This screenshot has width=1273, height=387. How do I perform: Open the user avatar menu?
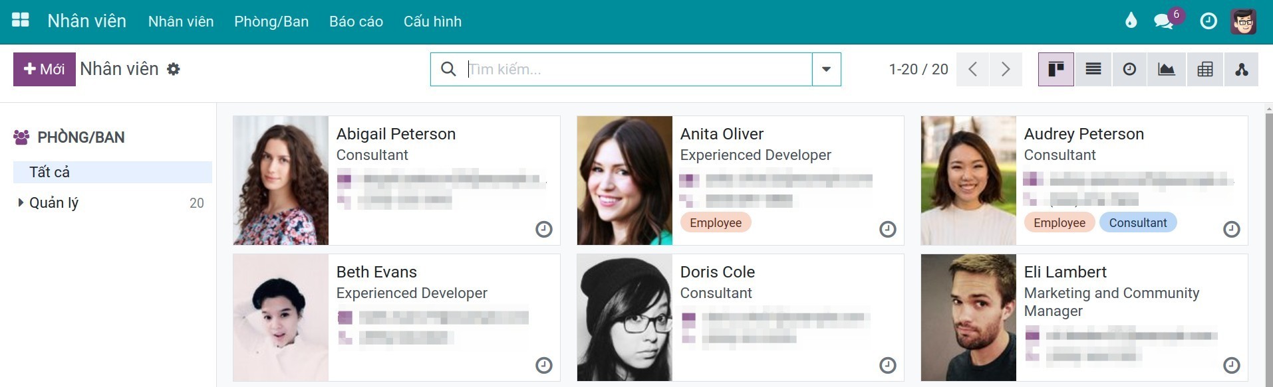1244,21
